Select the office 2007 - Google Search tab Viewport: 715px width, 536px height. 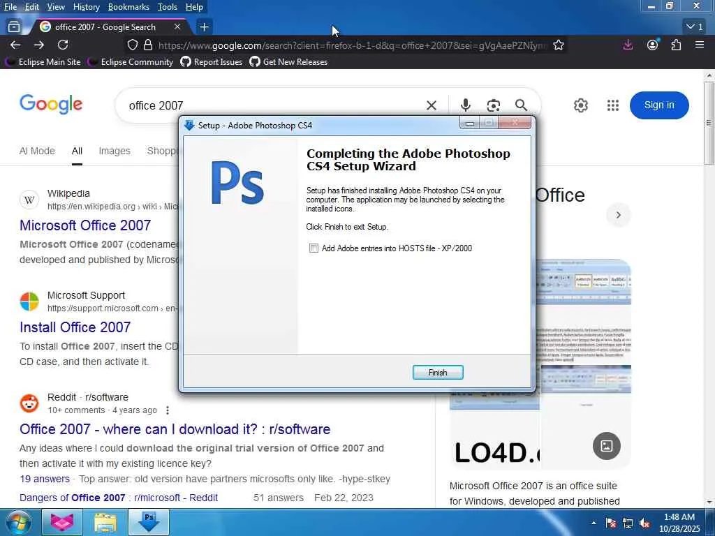[x=105, y=27]
